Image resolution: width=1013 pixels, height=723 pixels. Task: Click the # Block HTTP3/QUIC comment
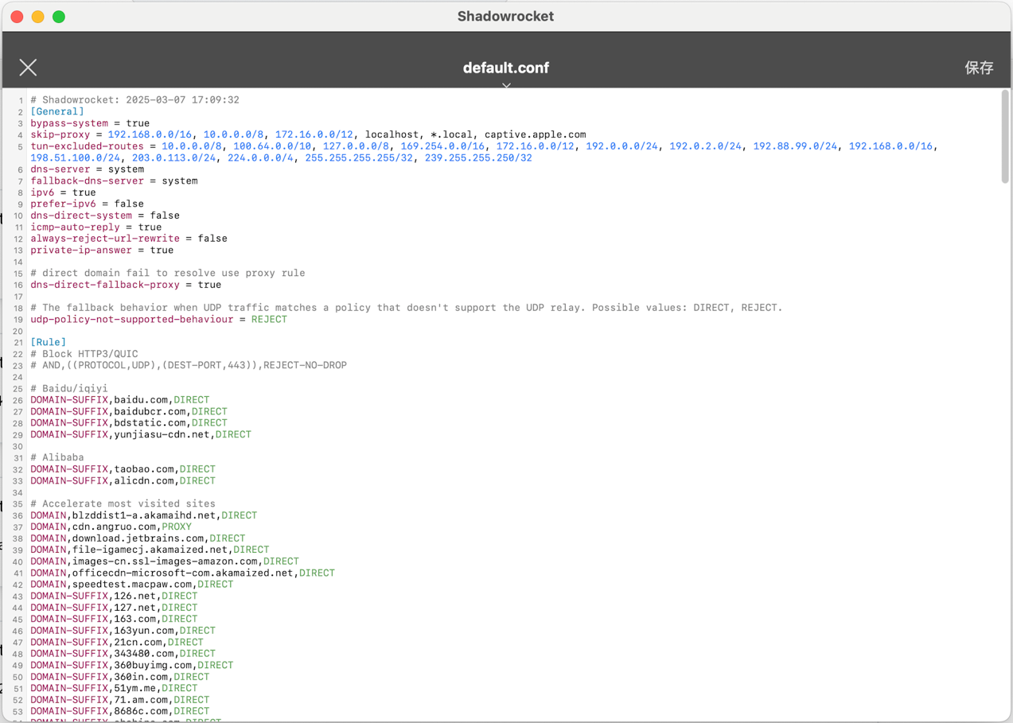[x=84, y=354]
